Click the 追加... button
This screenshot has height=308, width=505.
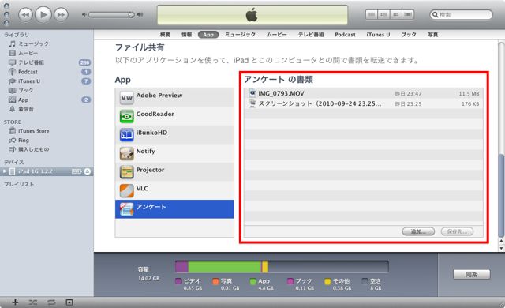418,231
